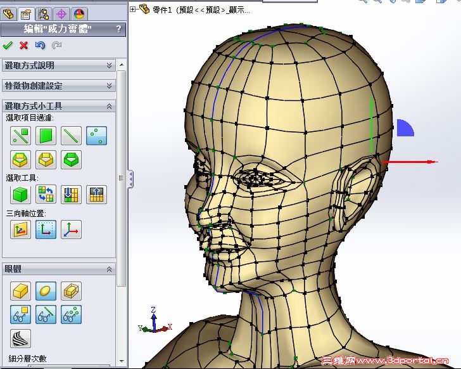The width and height of the screenshot is (461, 369).
Task: Click the shrink selection down-arrow grid tool
Action: [x=71, y=195]
